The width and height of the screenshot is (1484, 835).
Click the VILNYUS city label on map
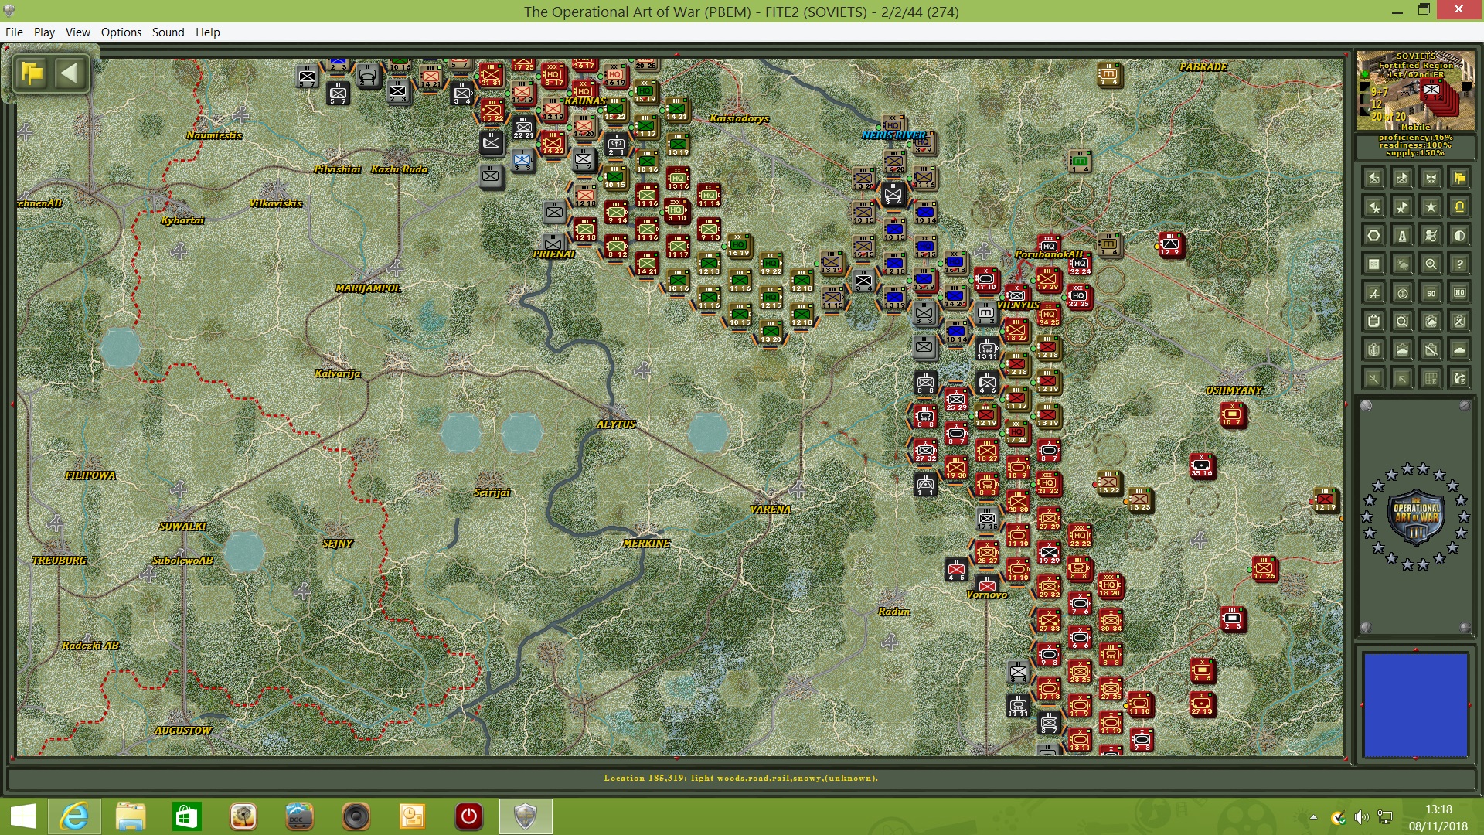coord(1018,305)
